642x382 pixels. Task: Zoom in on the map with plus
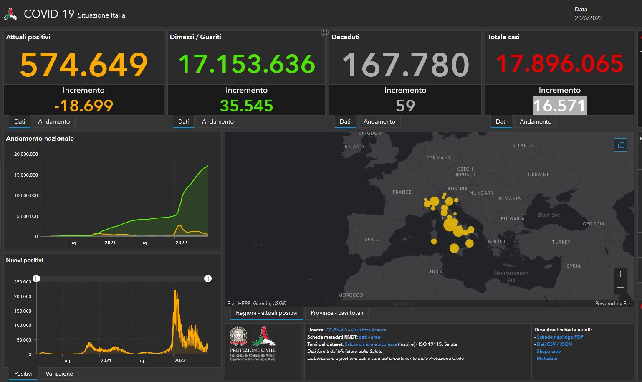620,274
